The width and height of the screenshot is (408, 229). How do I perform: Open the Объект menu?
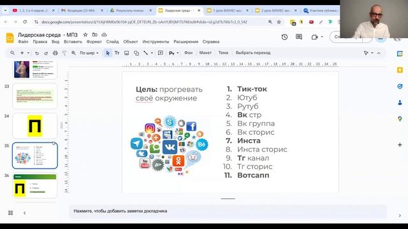click(x=130, y=42)
